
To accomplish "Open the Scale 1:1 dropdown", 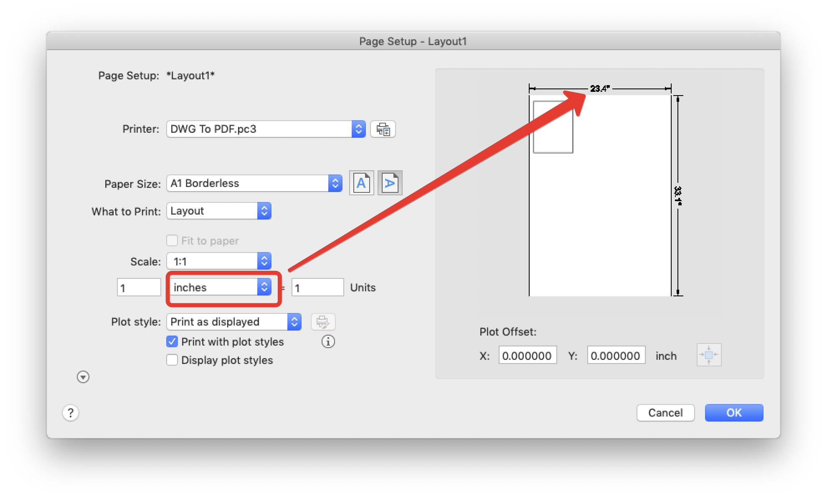I will coord(219,262).
